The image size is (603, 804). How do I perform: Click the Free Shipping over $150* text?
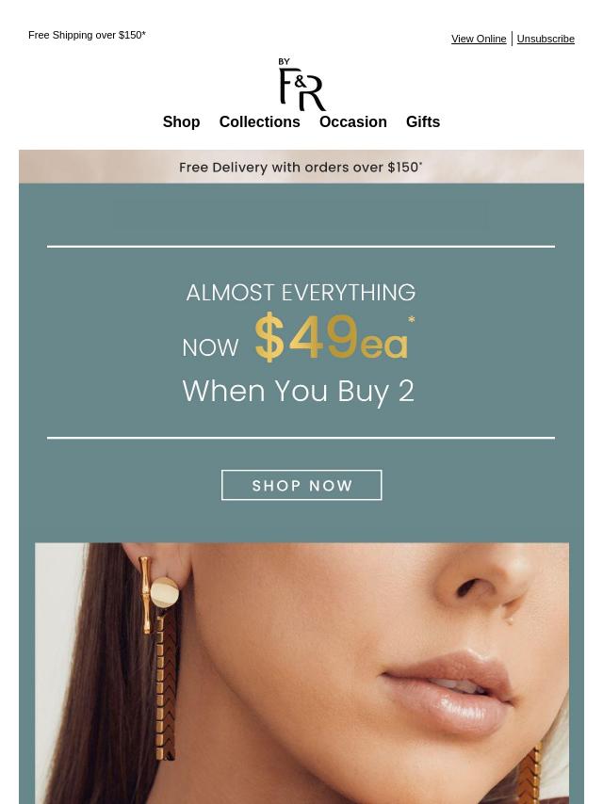coord(87,35)
